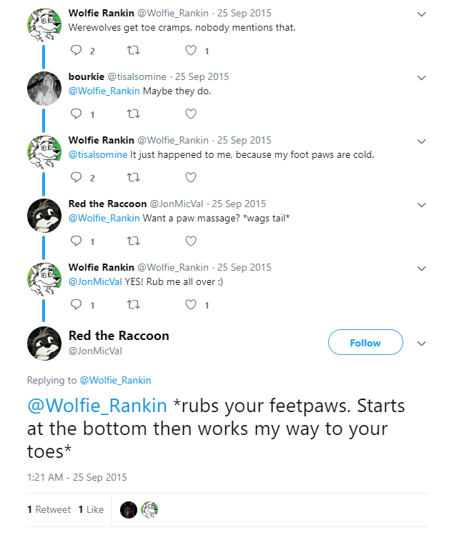Retweet bourkie's 'Maybe they do' reply
Viewport: 449px width, 535px height.
click(133, 114)
